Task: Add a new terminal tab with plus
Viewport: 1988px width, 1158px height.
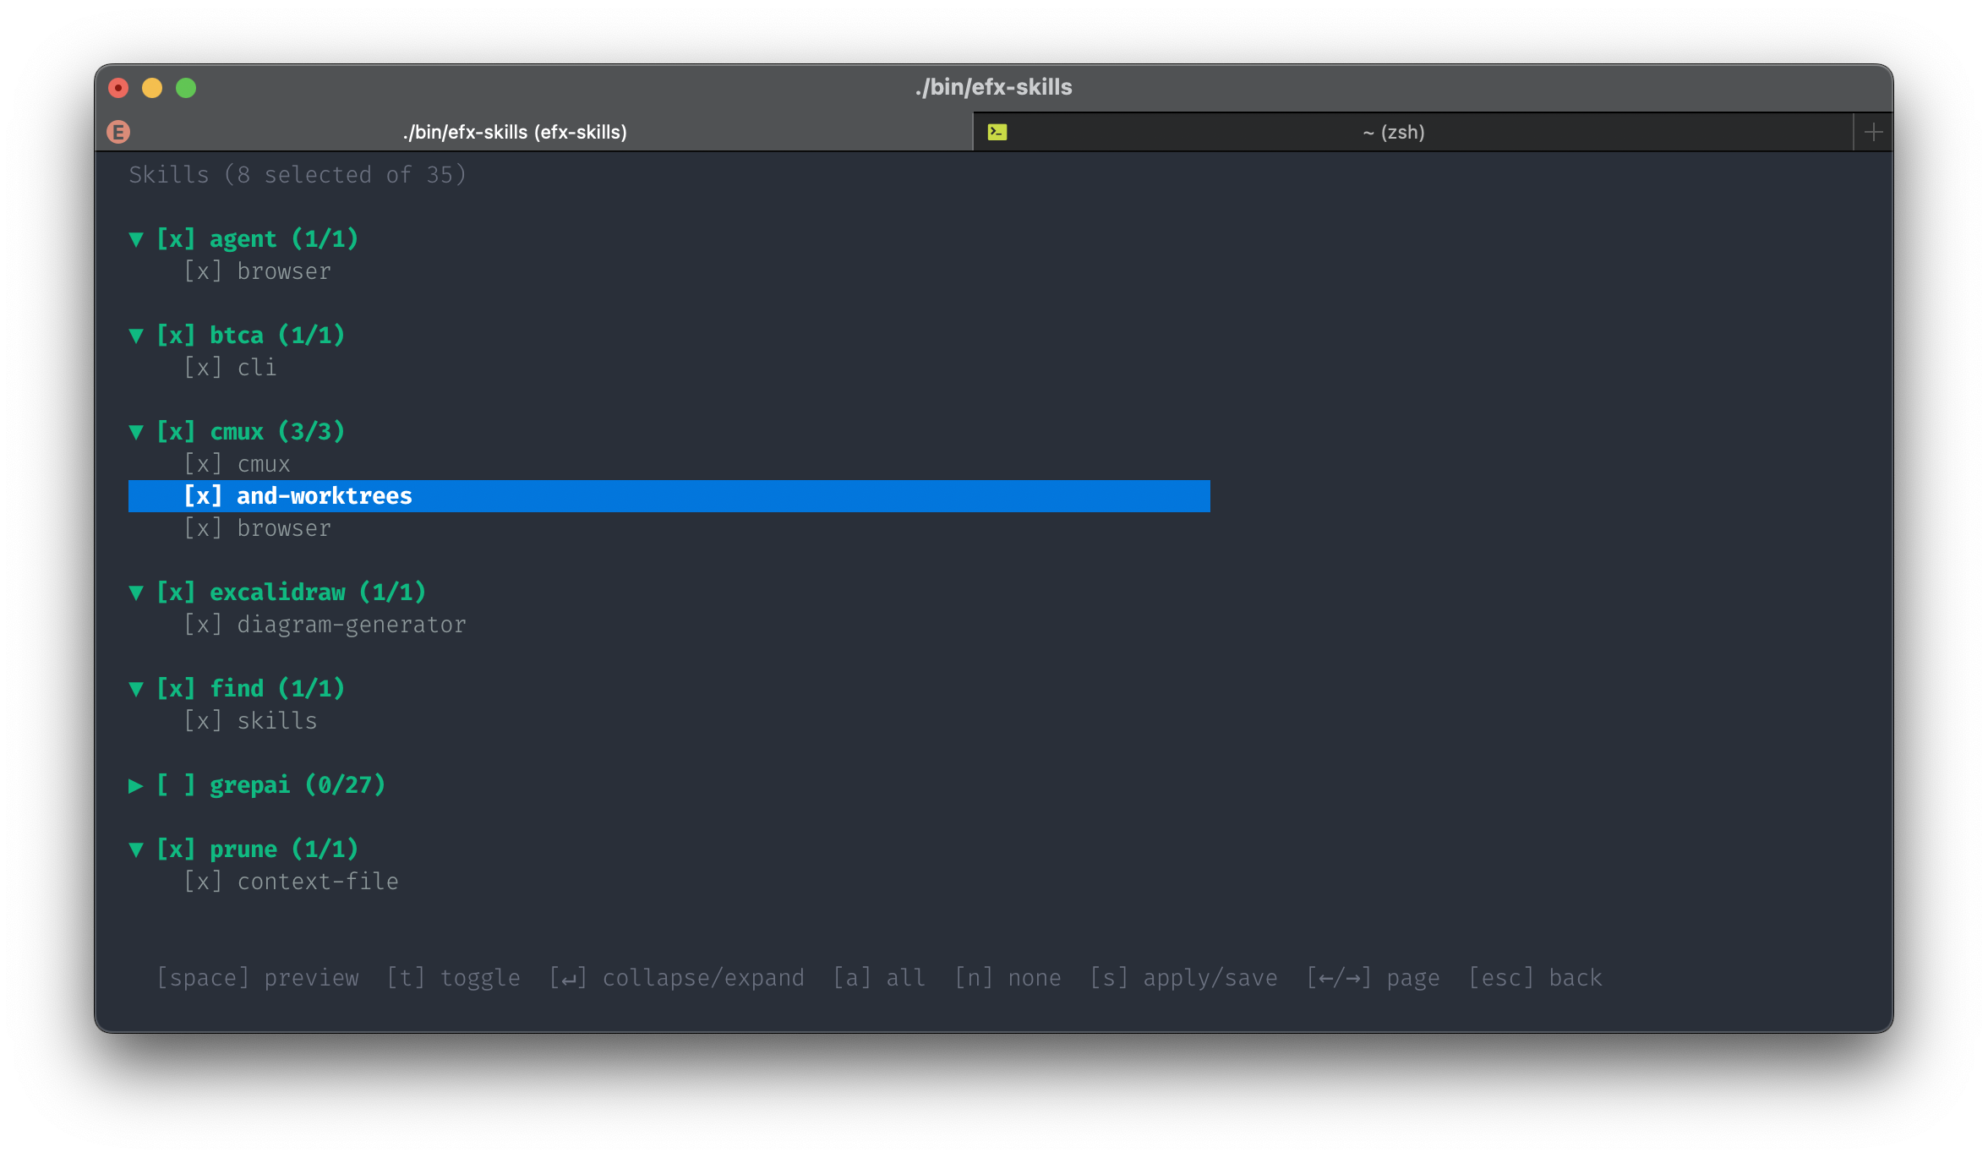Action: (x=1873, y=132)
